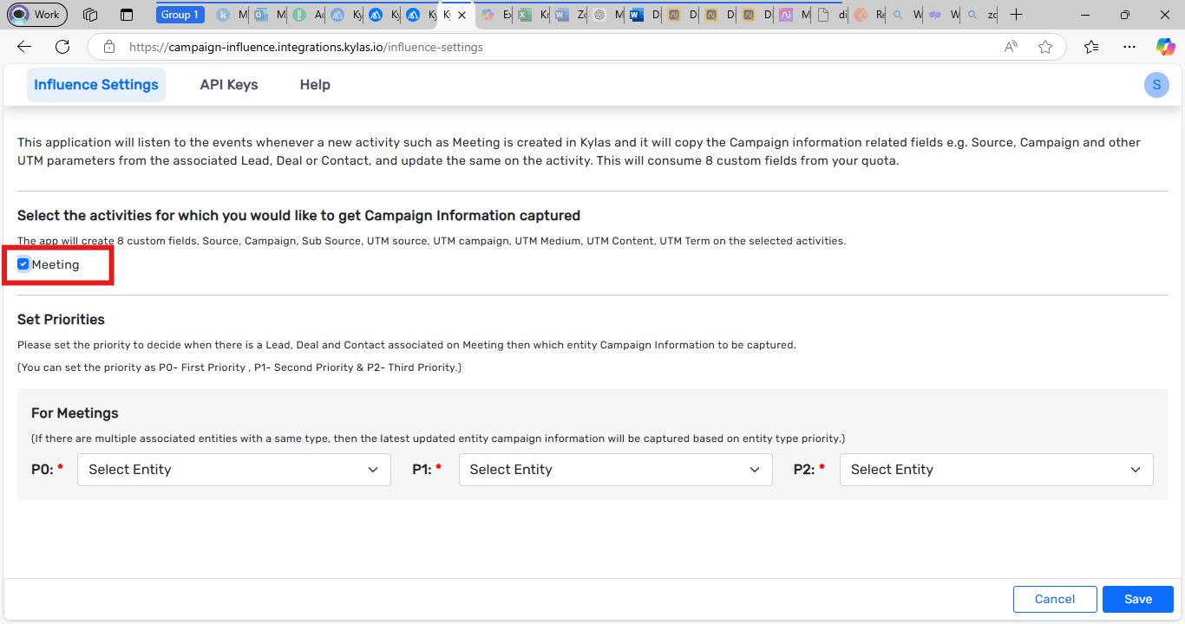Switch to the orange icon Re tab
1185x624 pixels.
tap(868, 15)
